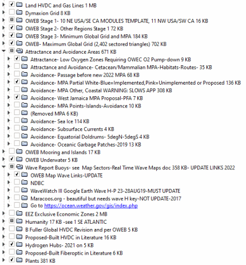
Task: Click folder icon of Avoidance- MPA Other, Coastal
Action: click(x=24, y=89)
